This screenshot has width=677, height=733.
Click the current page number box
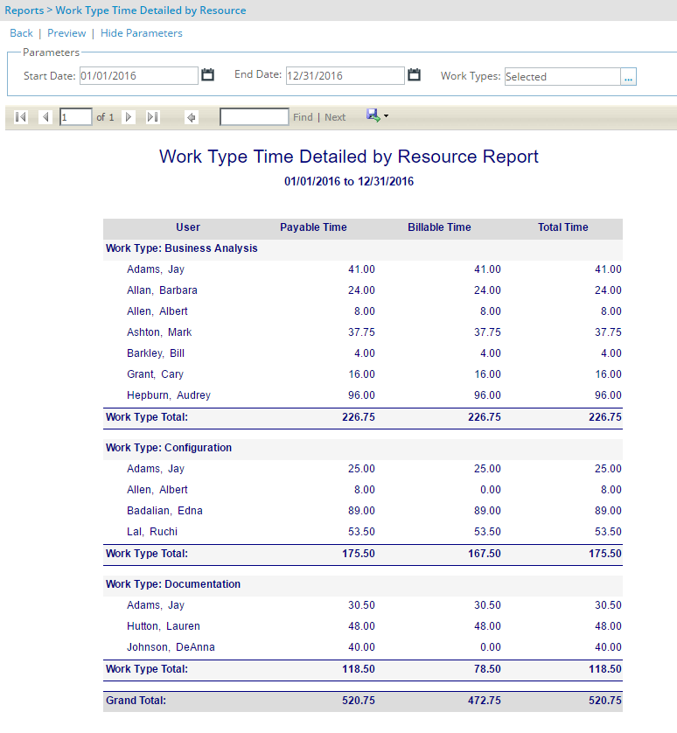coord(76,117)
